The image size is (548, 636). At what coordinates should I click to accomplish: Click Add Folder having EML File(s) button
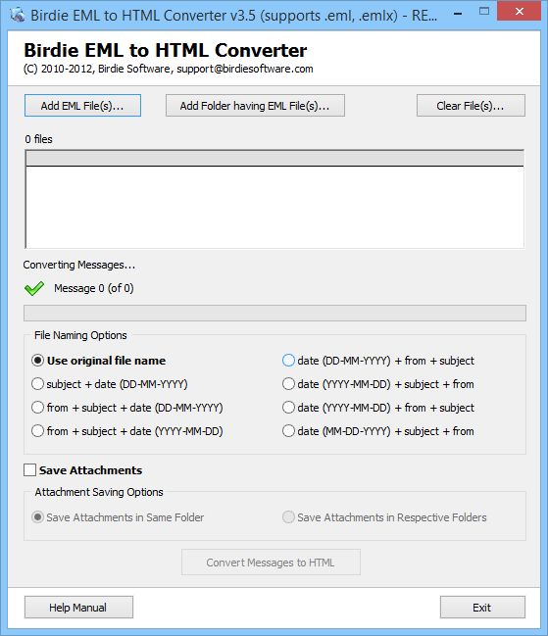click(x=255, y=106)
